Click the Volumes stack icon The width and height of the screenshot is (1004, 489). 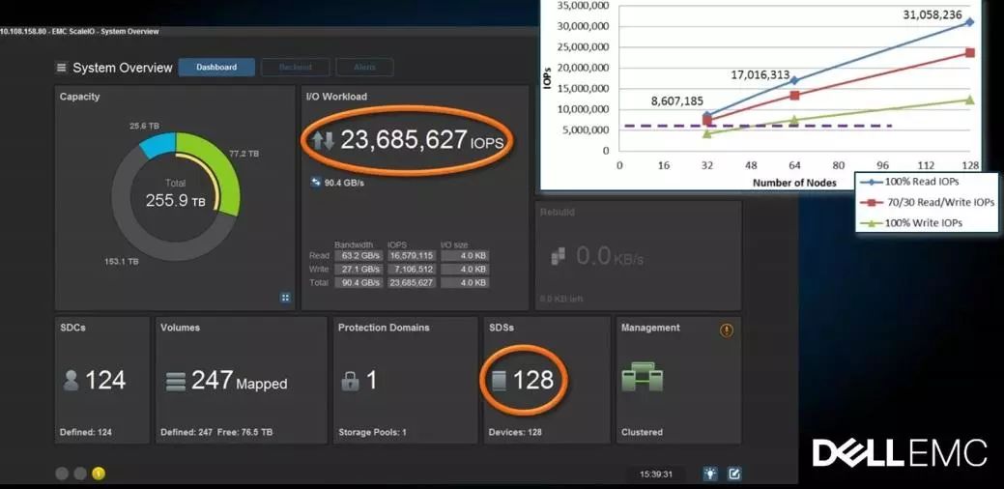[175, 382]
